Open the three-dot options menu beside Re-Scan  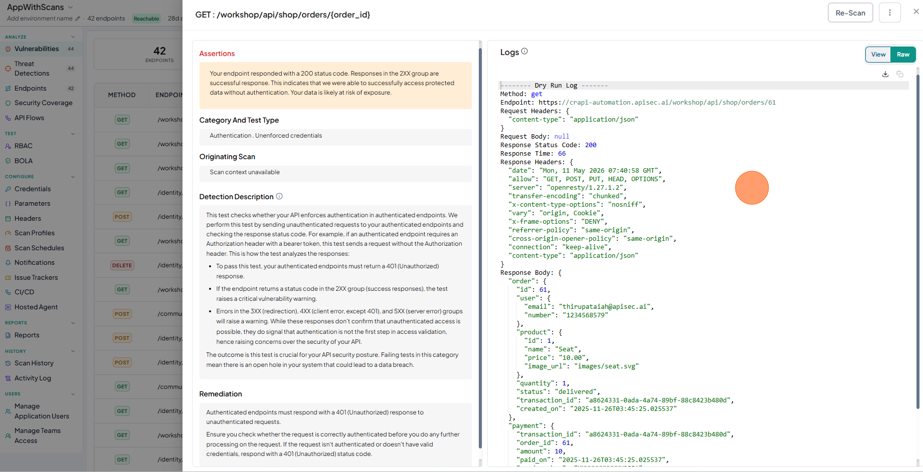pos(890,13)
